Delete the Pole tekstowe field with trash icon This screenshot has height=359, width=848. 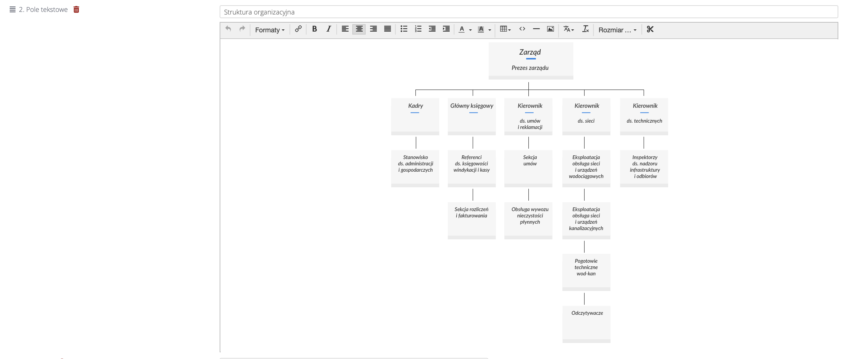pyautogui.click(x=76, y=10)
